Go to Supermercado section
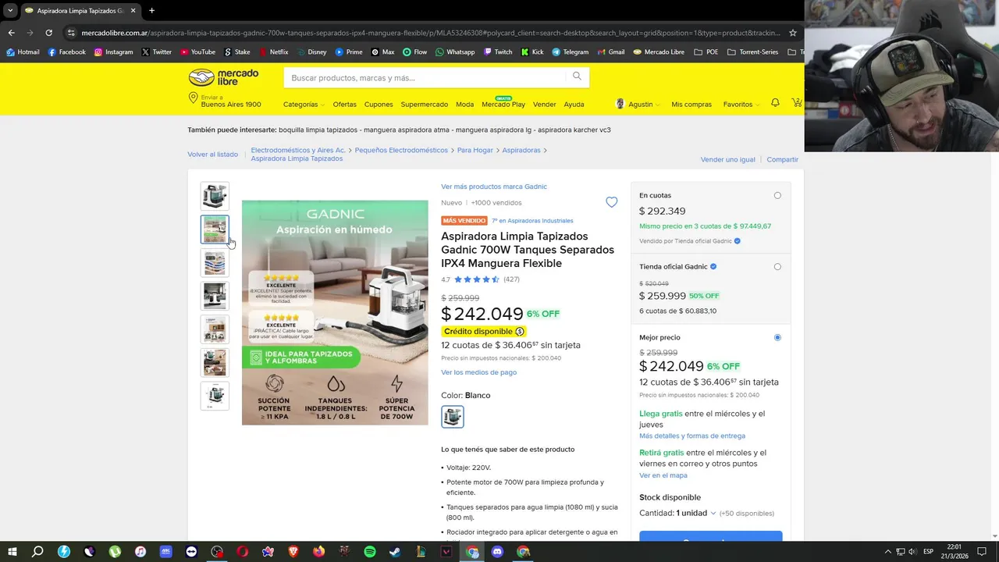 coord(425,104)
